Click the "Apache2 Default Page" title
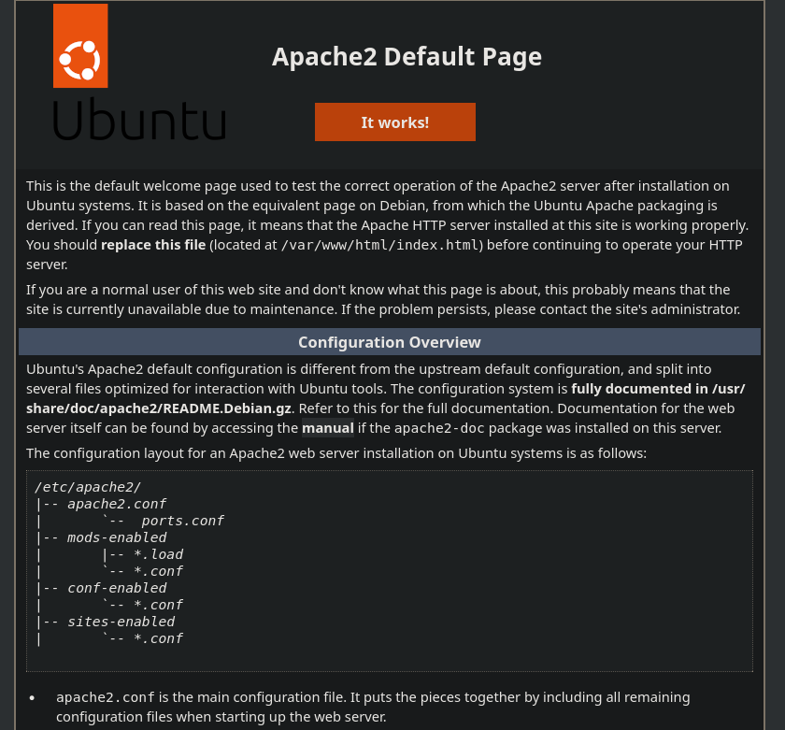This screenshot has width=785, height=730. coord(407,57)
